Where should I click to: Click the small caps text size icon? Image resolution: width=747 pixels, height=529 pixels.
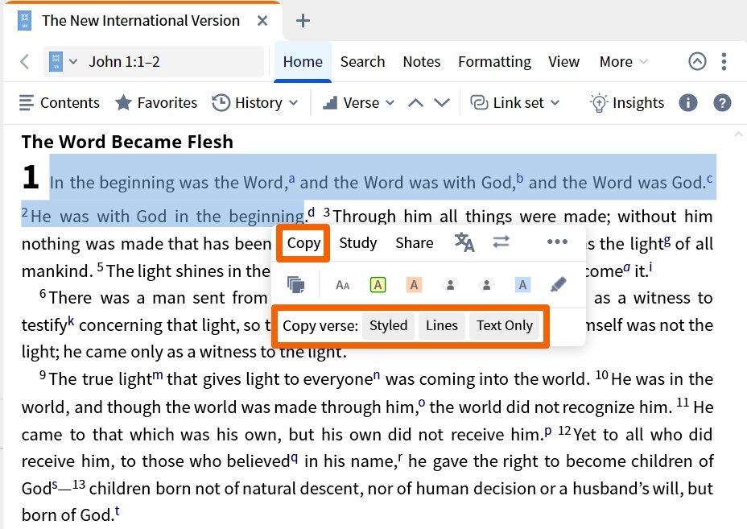point(343,284)
